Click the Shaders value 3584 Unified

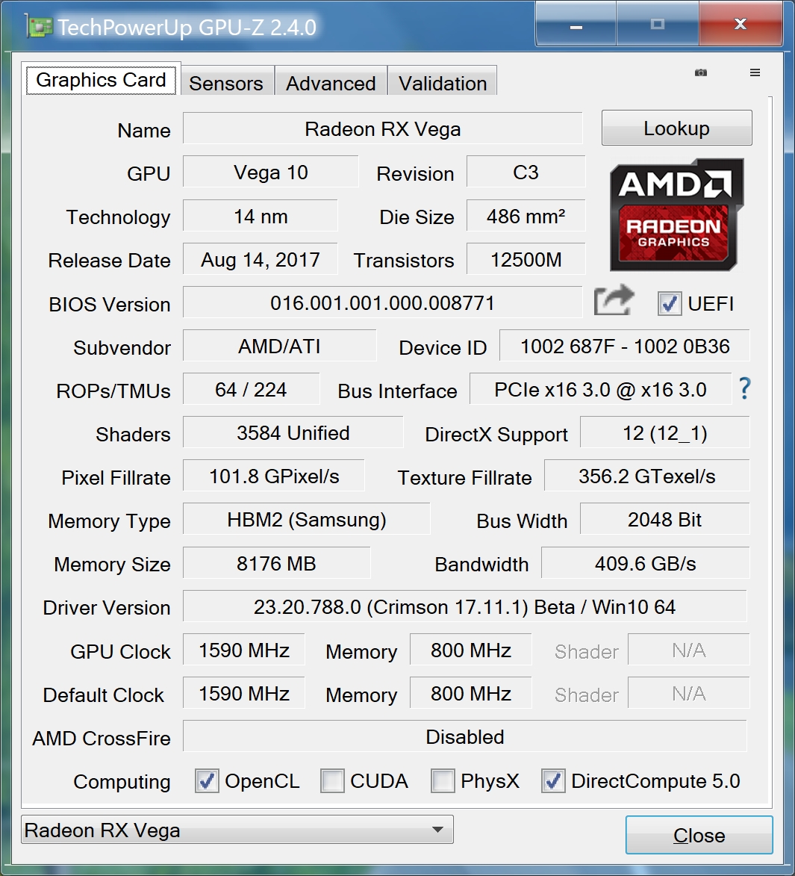point(293,433)
